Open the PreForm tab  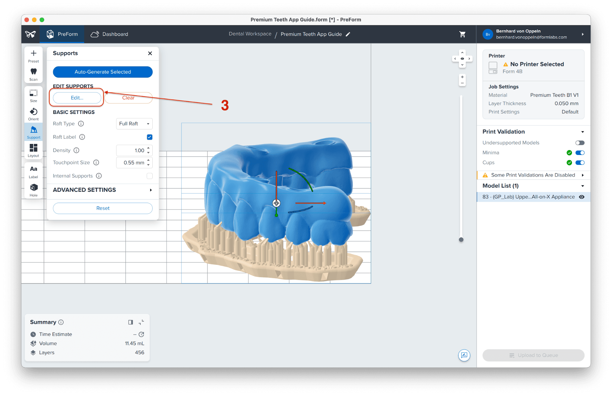tap(62, 34)
